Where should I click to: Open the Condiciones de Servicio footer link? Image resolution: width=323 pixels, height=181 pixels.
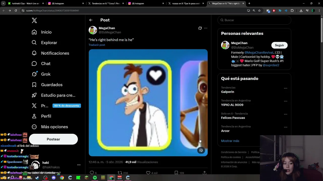tap(234, 152)
